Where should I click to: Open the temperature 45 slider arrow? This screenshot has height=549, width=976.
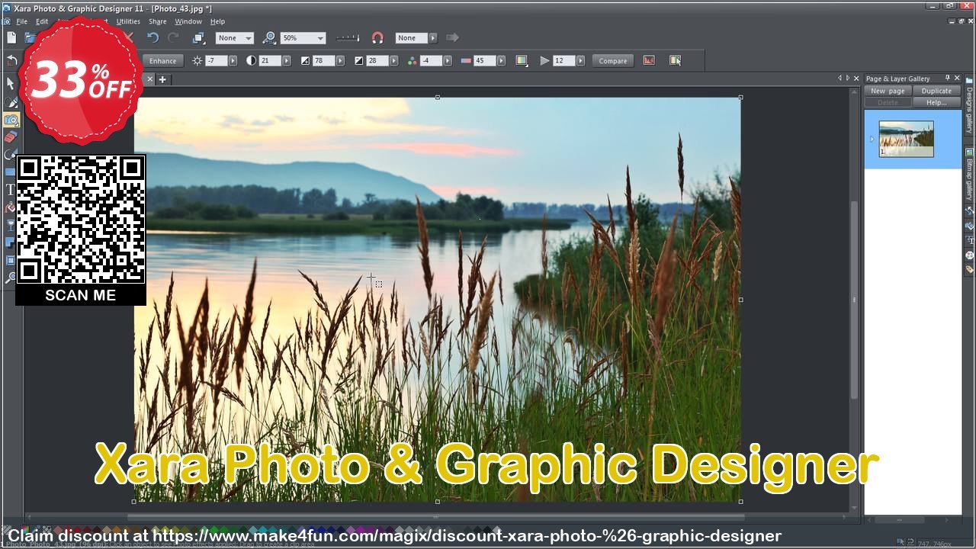coord(500,60)
